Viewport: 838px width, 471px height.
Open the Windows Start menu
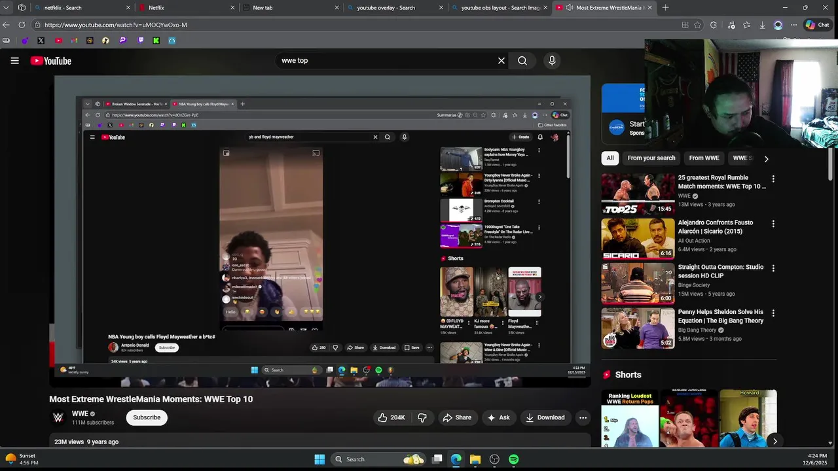pos(319,459)
